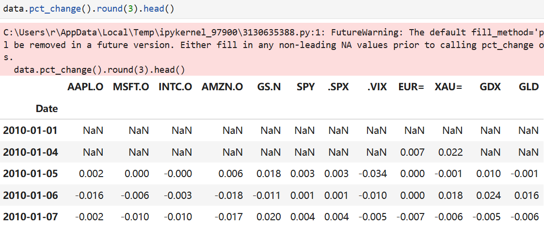Click the 2010-01-04 row label
The image size is (544, 229).
[30, 152]
